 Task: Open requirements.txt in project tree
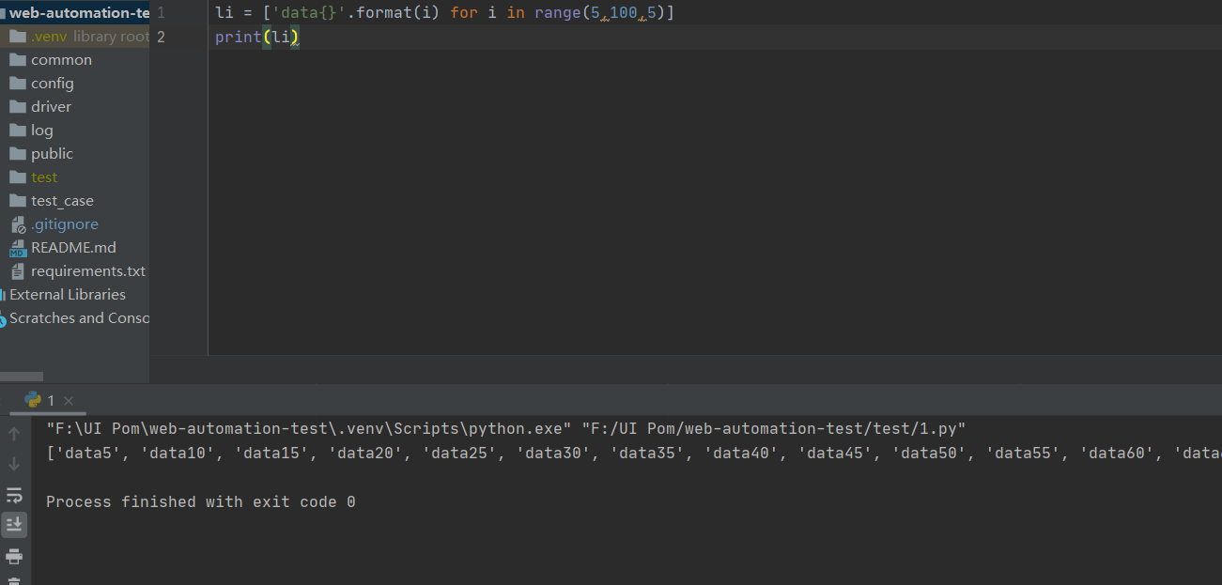87,271
